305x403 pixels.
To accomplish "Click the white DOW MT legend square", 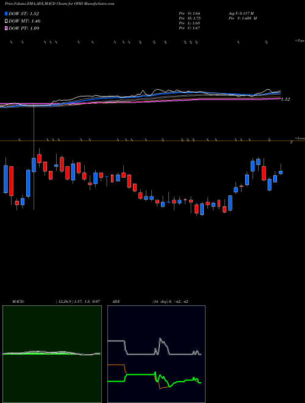I will 6,21.
